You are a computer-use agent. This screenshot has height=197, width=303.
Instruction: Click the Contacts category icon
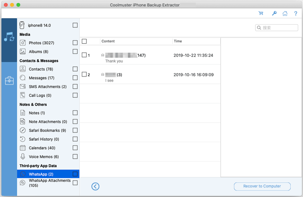pos(23,69)
